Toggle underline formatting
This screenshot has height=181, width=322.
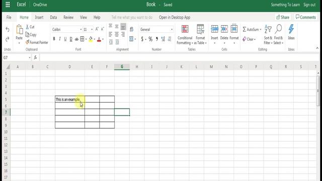point(65,39)
